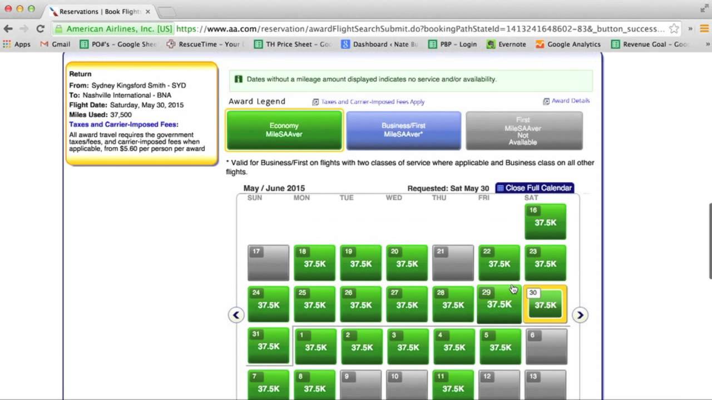Open the RescueTime bookmark
Image resolution: width=712 pixels, height=400 pixels.
204,44
